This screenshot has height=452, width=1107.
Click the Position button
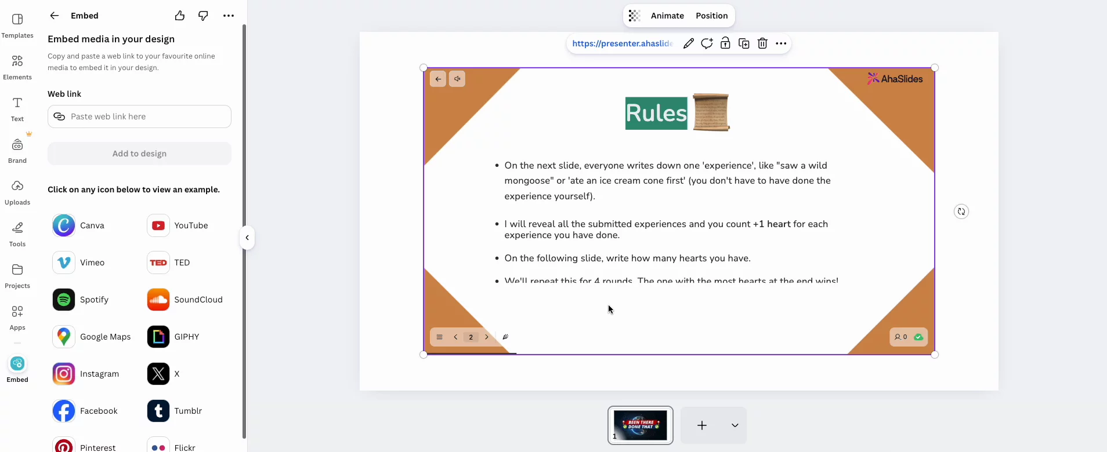point(712,16)
